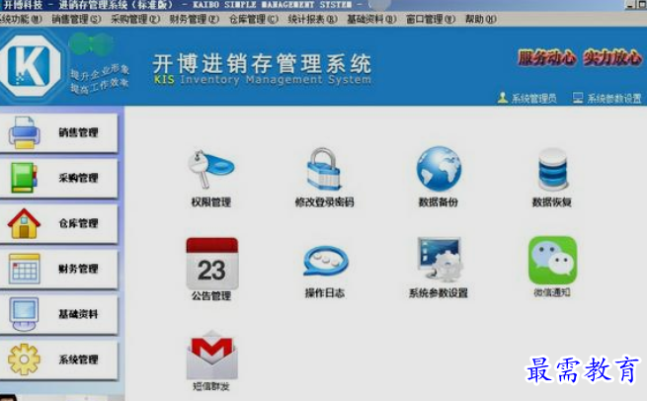
Task: Open the 窗口管理(W) menu
Action: pos(431,19)
